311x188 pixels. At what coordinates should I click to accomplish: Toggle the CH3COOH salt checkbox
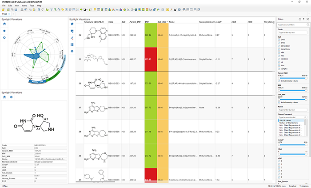point(279,49)
